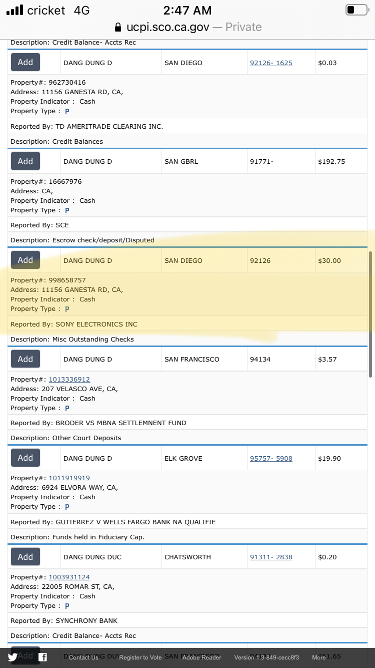Image resolution: width=375 pixels, height=668 pixels.
Task: Select text 'Reported By: TD AMERITRADE CLEARING INC.'
Action: (x=87, y=126)
